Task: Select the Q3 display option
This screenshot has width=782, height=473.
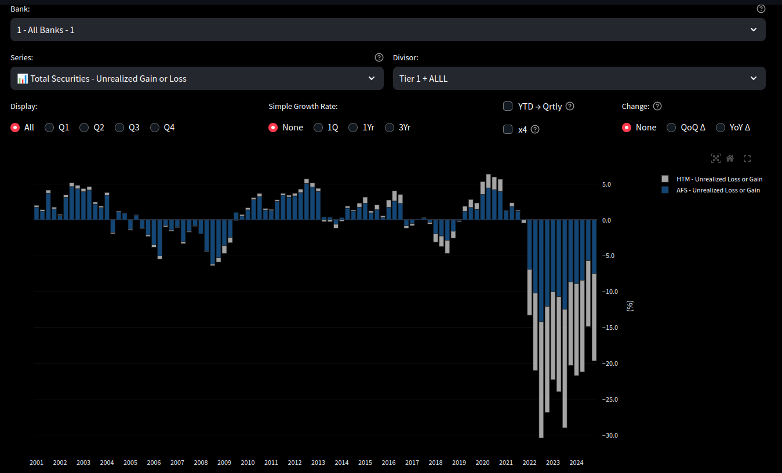Action: (119, 128)
